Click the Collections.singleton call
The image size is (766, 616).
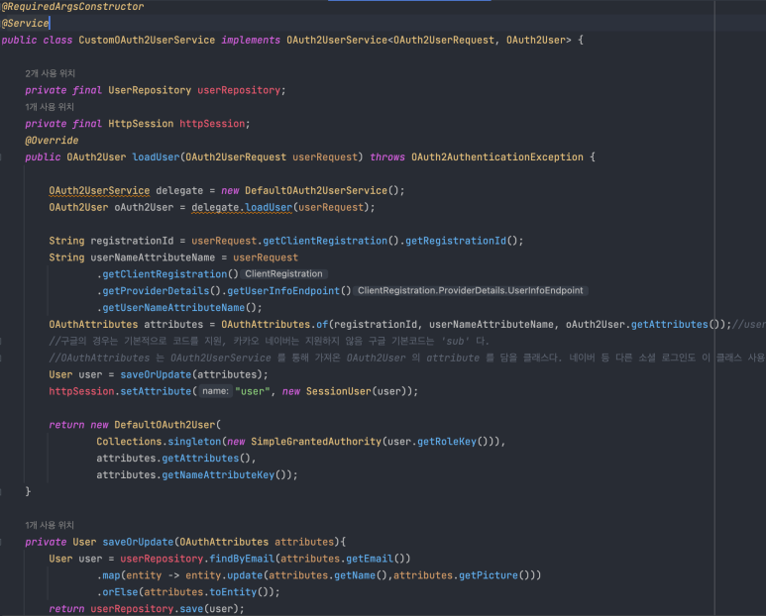(x=159, y=442)
